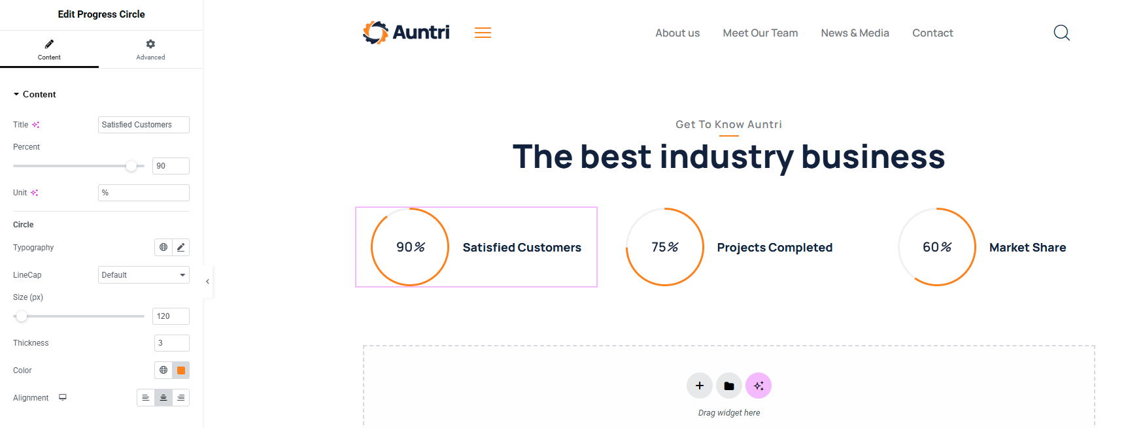Edit the Percent value 90
Viewport: 1145px width, 428px height.
point(171,166)
